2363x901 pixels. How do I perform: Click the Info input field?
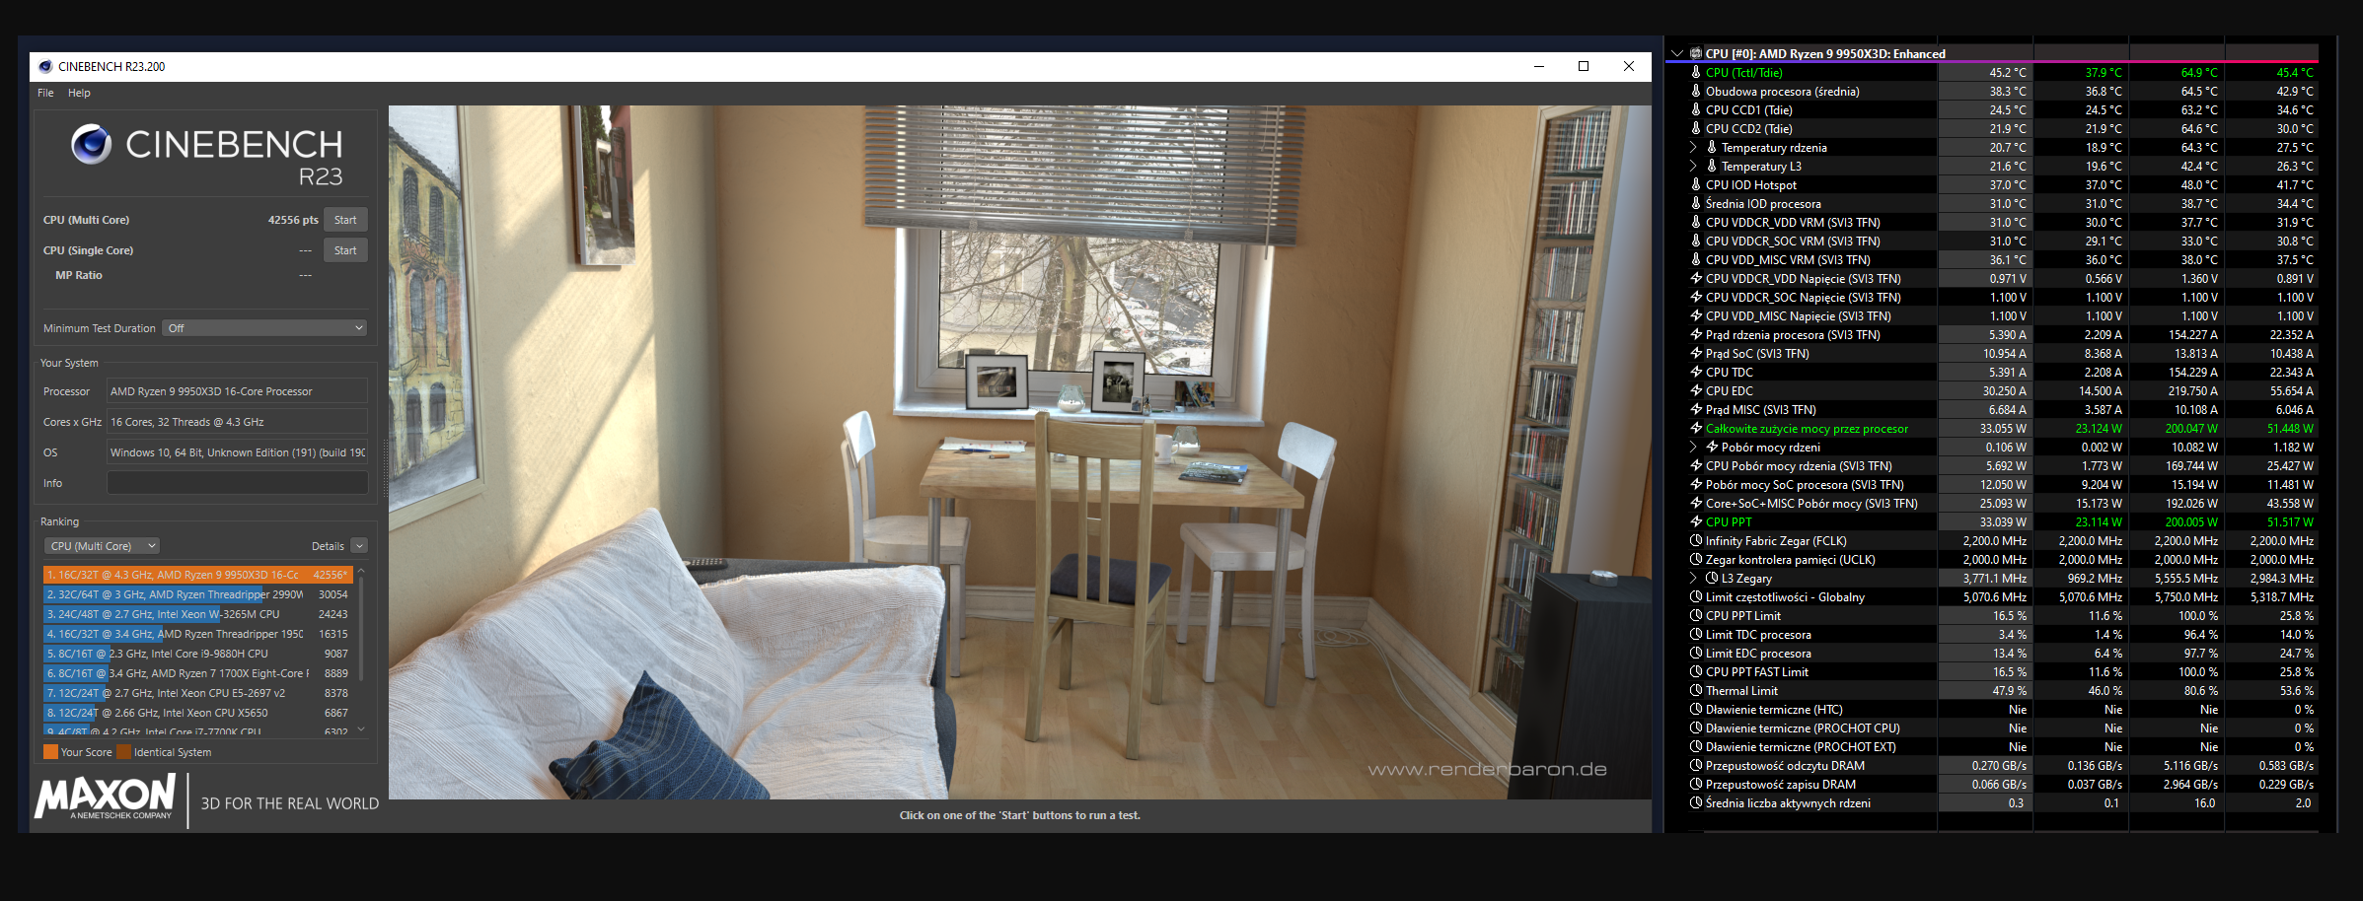pos(237,483)
